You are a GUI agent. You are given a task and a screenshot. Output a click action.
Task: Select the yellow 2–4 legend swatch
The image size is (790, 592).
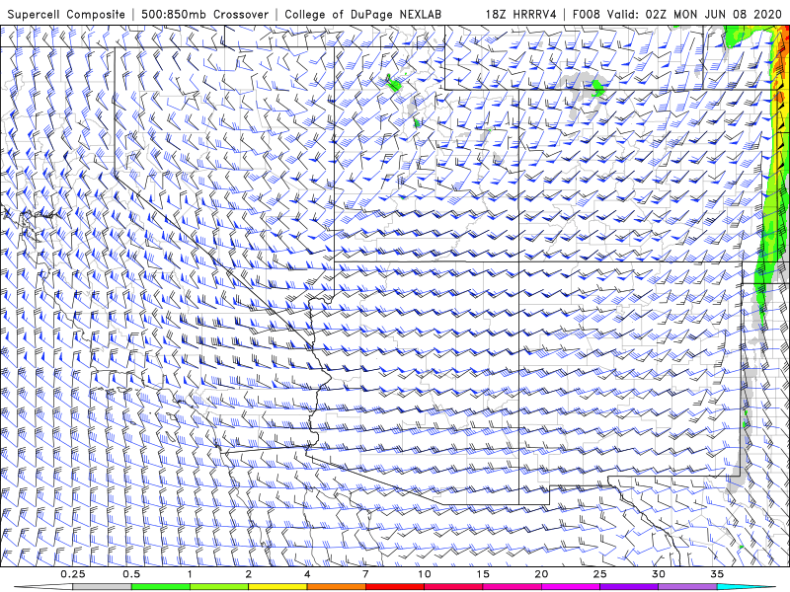coord(277,587)
